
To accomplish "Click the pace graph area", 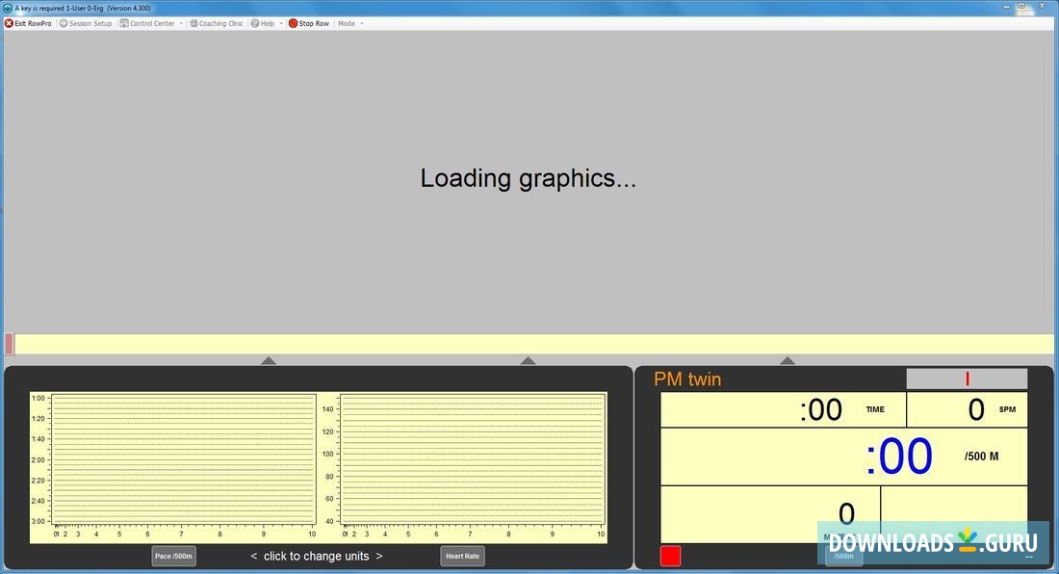I will (x=184, y=460).
